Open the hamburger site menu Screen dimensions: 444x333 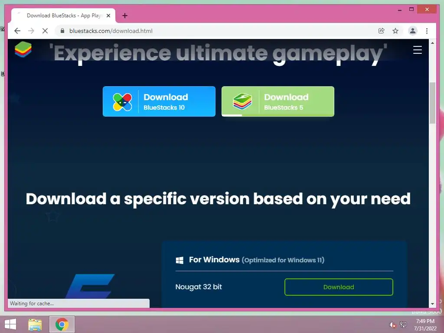(418, 50)
